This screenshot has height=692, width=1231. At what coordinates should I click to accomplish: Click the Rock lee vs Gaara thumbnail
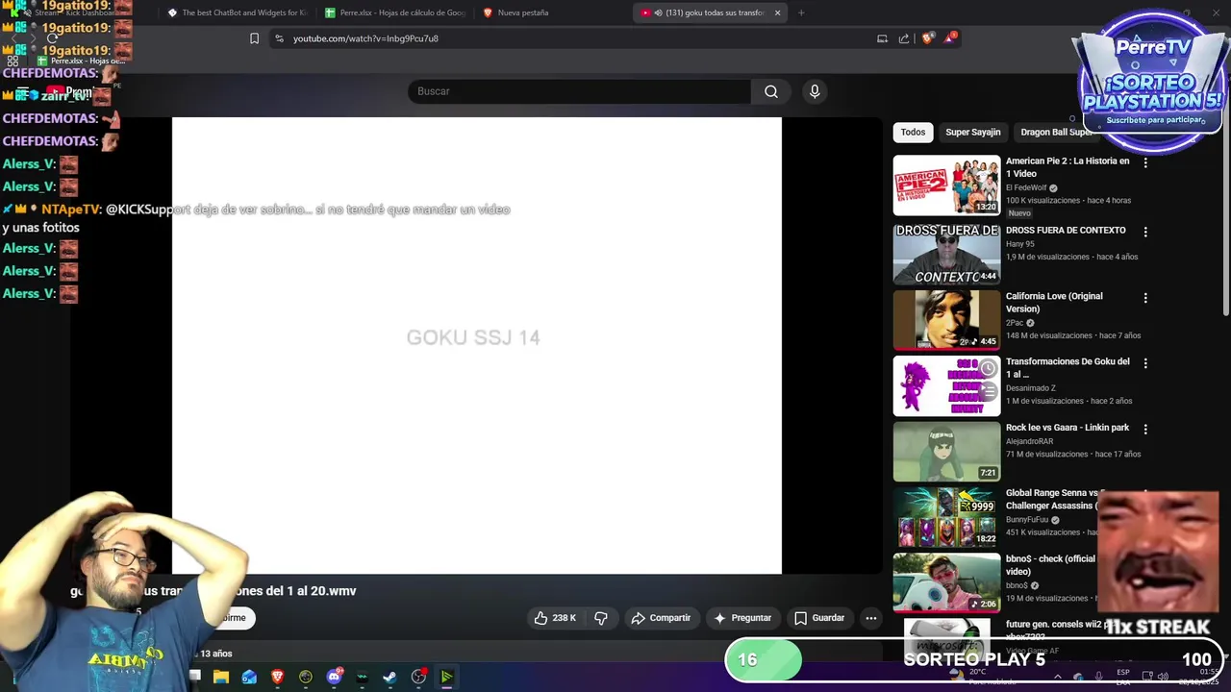point(946,452)
